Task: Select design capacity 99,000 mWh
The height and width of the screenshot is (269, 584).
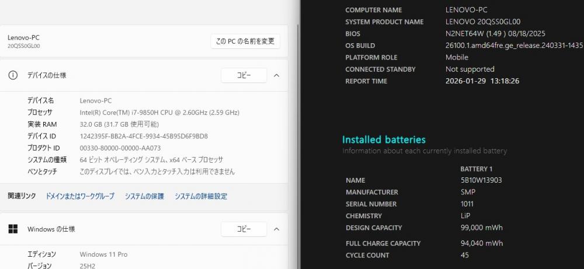Action: point(482,228)
